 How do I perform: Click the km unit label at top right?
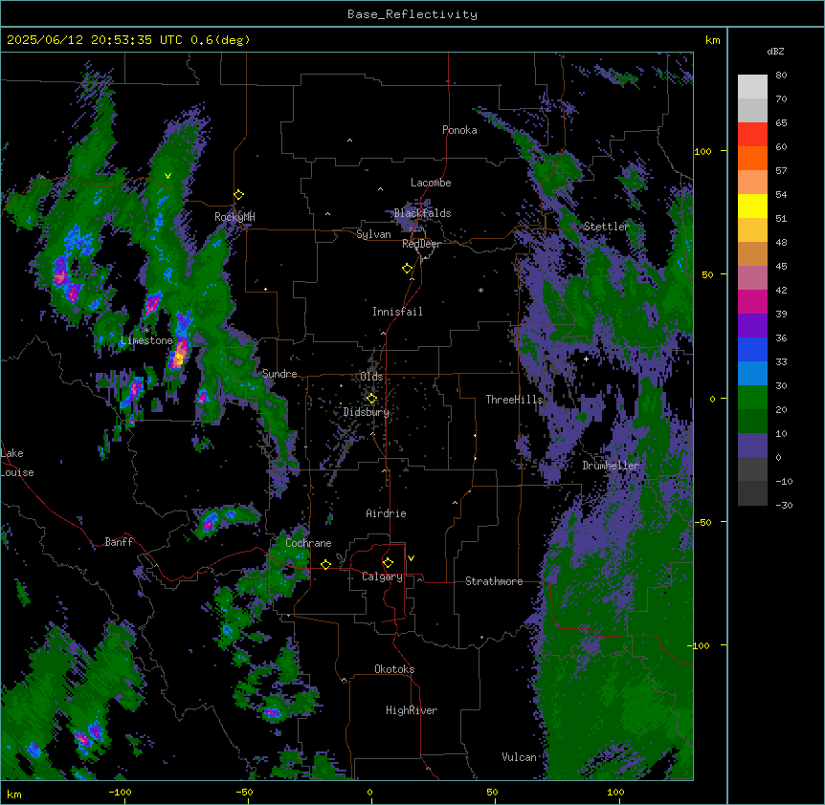pos(713,40)
